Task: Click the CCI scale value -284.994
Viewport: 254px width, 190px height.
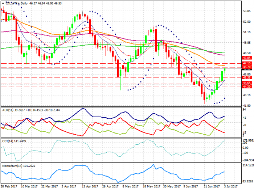Action: (x=248, y=160)
